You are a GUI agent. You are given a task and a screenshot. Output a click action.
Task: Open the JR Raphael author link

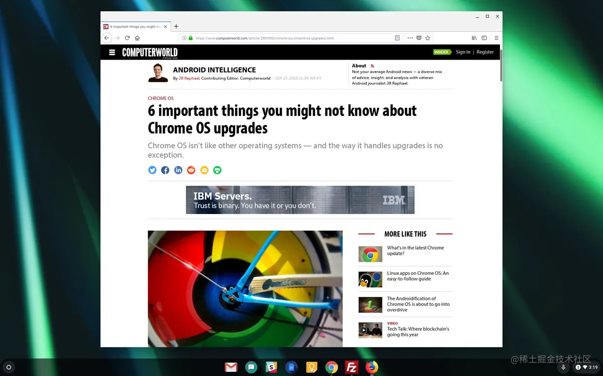189,78
